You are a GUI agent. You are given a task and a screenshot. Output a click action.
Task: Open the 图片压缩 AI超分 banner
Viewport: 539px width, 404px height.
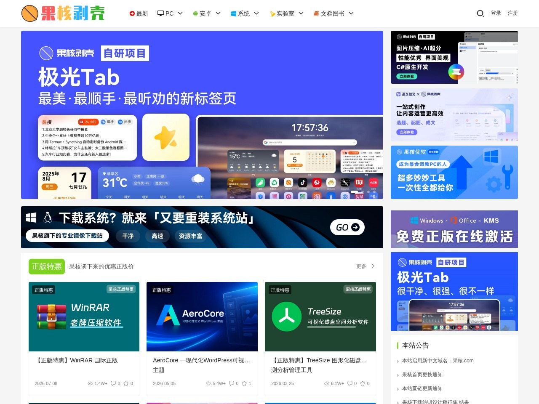[454, 58]
